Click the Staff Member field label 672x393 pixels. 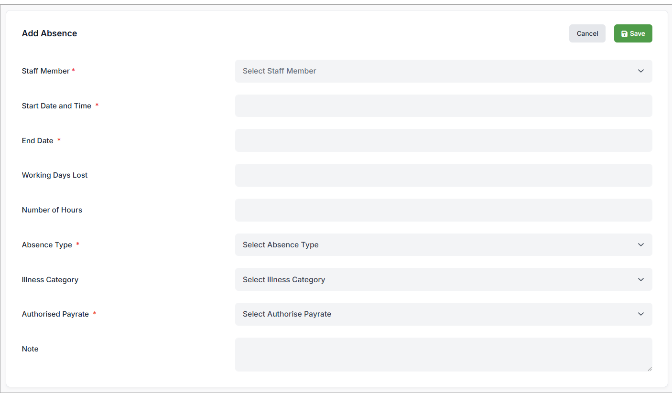coord(45,71)
